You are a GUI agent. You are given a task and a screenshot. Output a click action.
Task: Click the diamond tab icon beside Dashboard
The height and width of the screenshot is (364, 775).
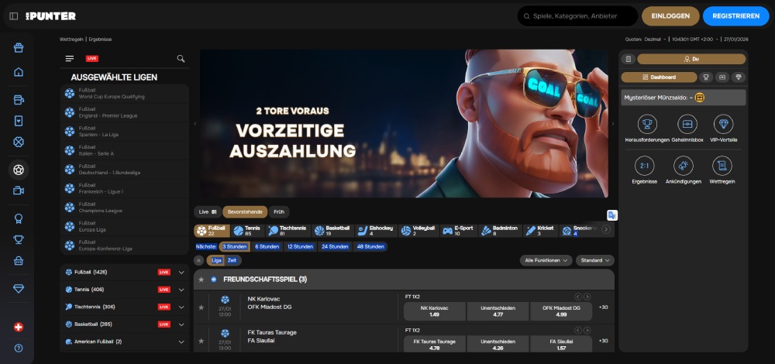click(739, 77)
